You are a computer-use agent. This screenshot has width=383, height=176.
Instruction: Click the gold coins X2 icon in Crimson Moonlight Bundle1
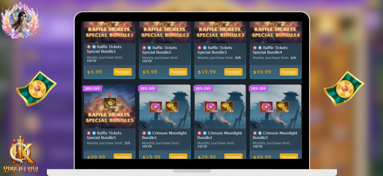coord(172,107)
